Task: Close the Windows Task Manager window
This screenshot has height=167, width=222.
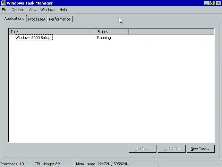Action: [218, 3]
